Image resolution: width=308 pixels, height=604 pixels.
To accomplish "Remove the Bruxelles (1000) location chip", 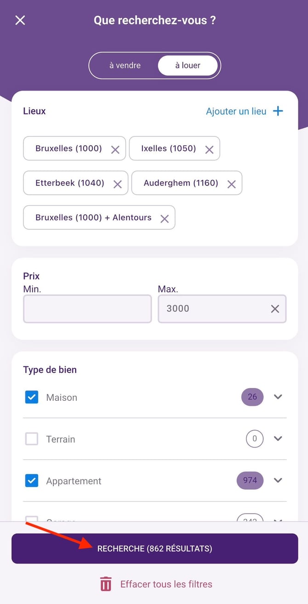I will (116, 148).
